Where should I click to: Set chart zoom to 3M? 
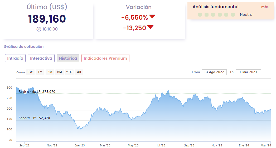(50, 72)
